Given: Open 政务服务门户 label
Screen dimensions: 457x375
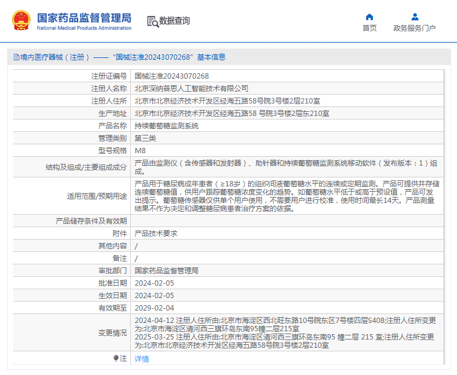Looking at the screenshot, I should click(x=414, y=28).
